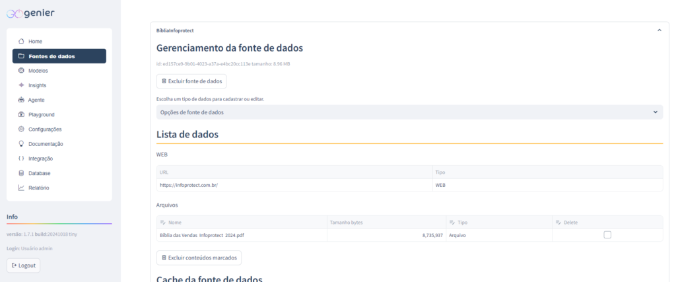This screenshot has height=282, width=676.
Task: Select the infoprotect.com.br URL cell
Action: point(189,185)
